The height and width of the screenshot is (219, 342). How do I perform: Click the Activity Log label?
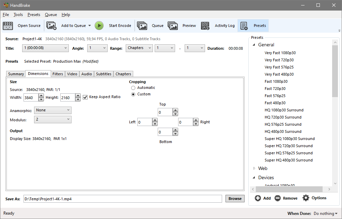[225, 26]
